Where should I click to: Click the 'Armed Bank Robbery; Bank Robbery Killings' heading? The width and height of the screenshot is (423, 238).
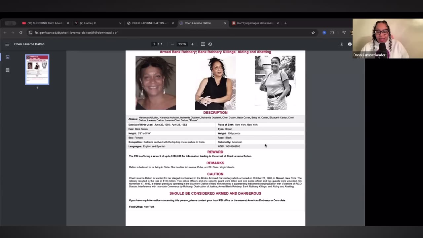215,52
